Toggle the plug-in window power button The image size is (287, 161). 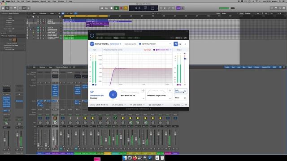(x=92, y=35)
